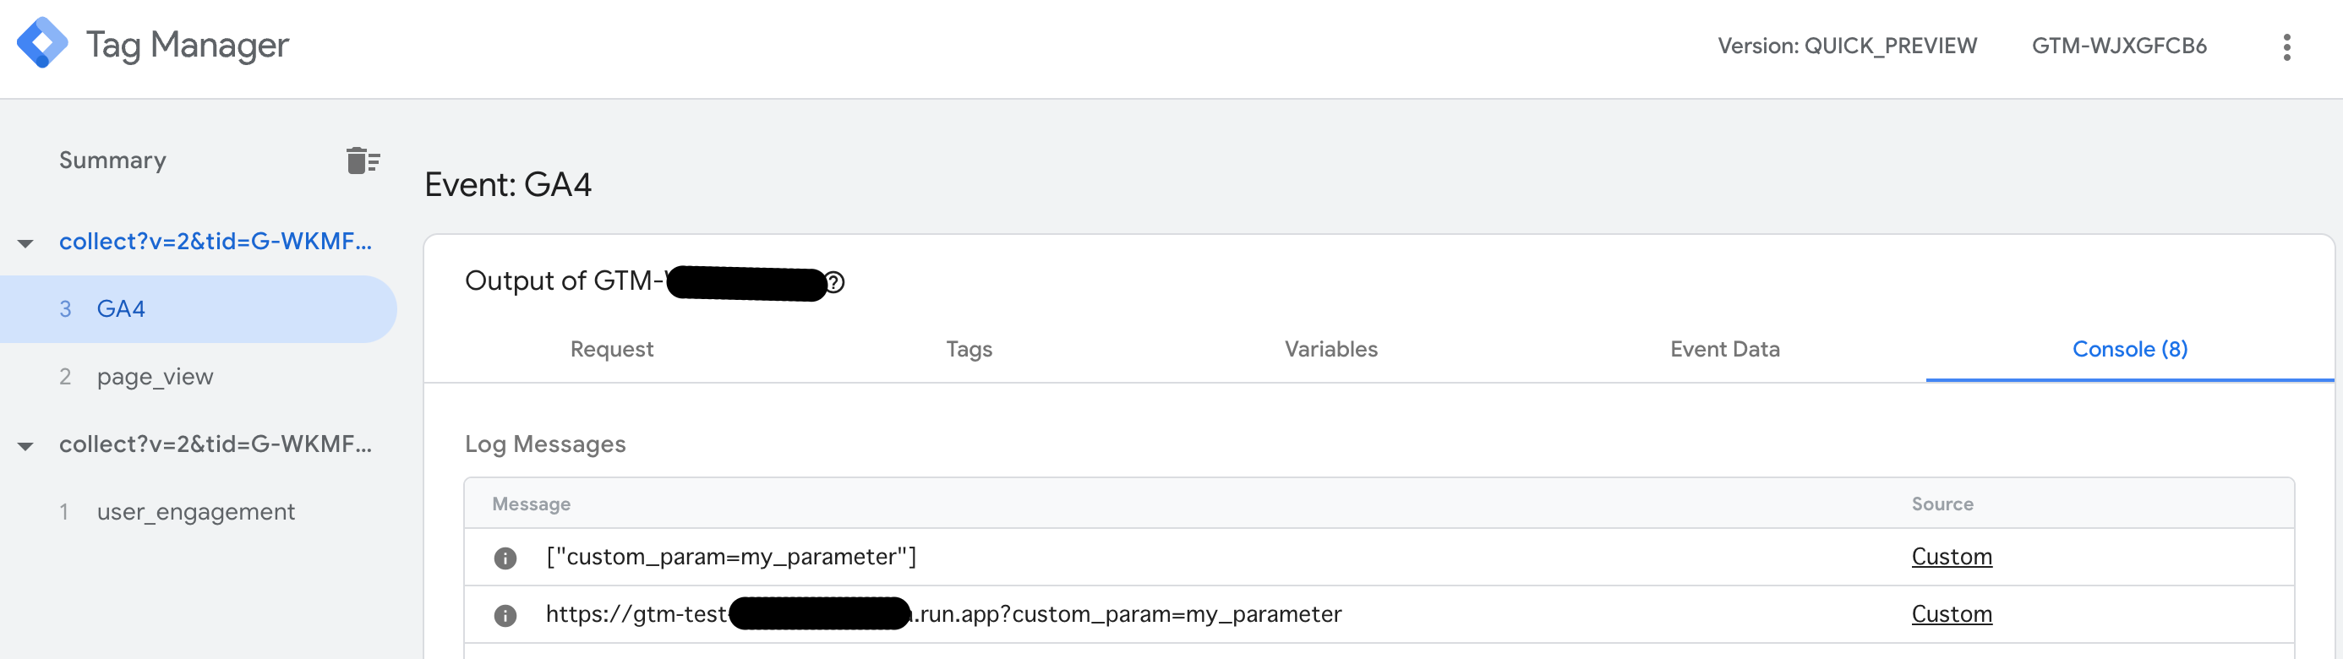Collapse the first collect request group
Screen dimensions: 2343x659
(x=25, y=242)
